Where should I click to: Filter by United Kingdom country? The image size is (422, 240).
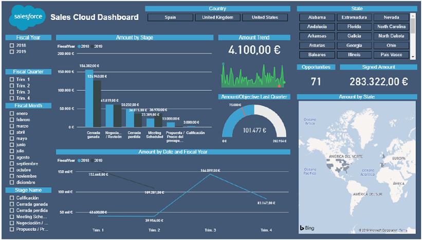(217, 17)
